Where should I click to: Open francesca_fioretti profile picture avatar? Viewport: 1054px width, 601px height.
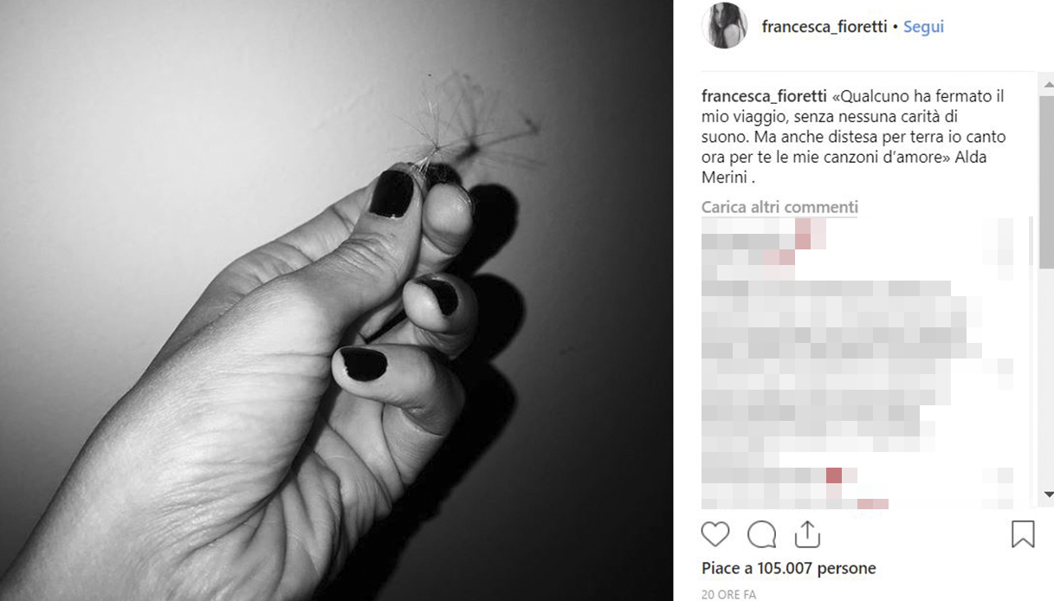[724, 26]
